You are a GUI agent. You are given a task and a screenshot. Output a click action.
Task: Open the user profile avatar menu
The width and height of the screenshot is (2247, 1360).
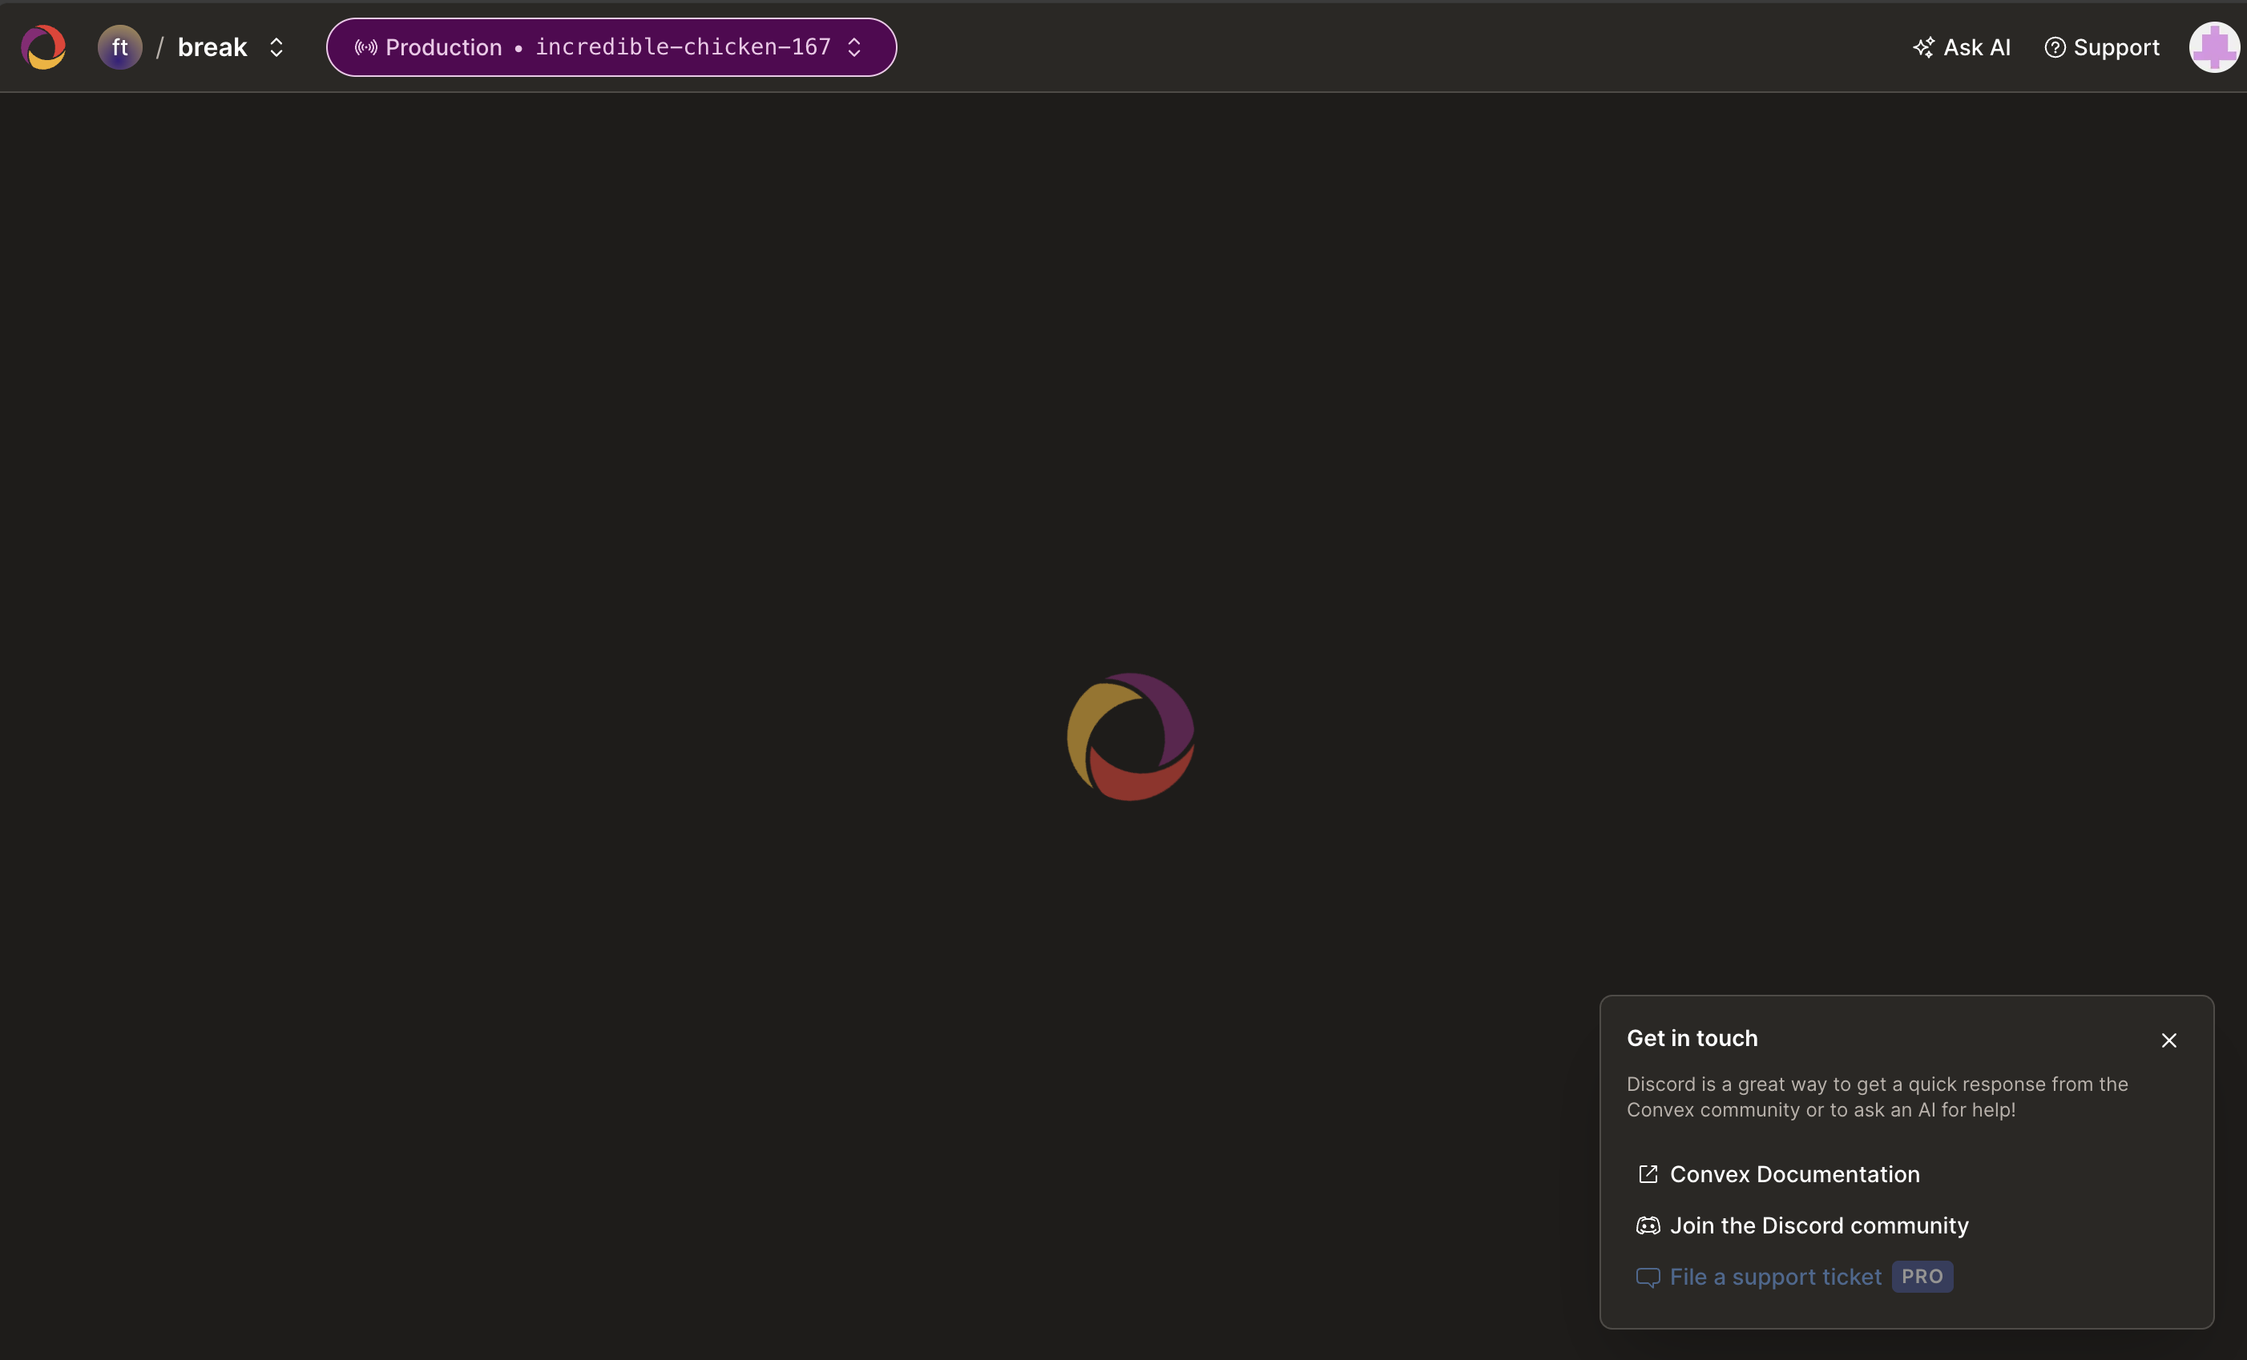2214,47
